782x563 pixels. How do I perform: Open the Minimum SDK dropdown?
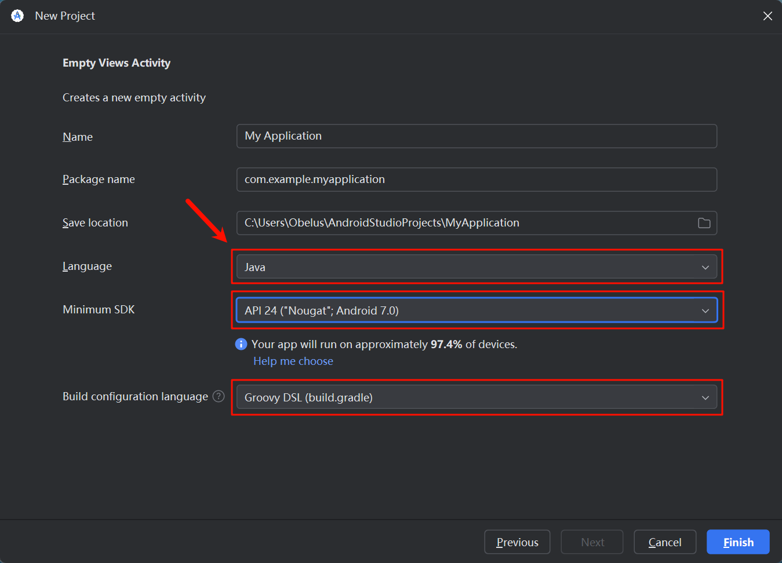point(477,310)
